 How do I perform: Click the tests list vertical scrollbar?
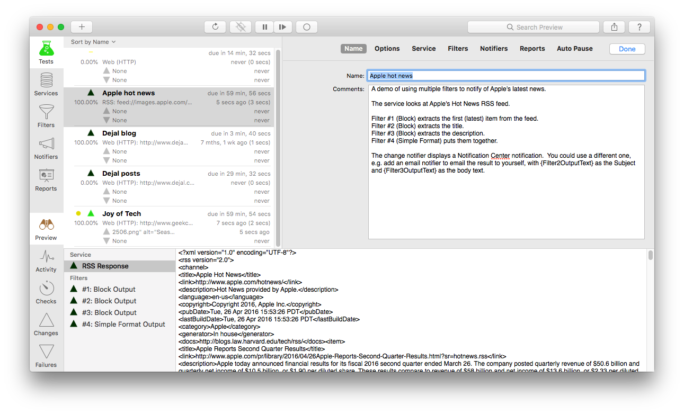[278, 148]
